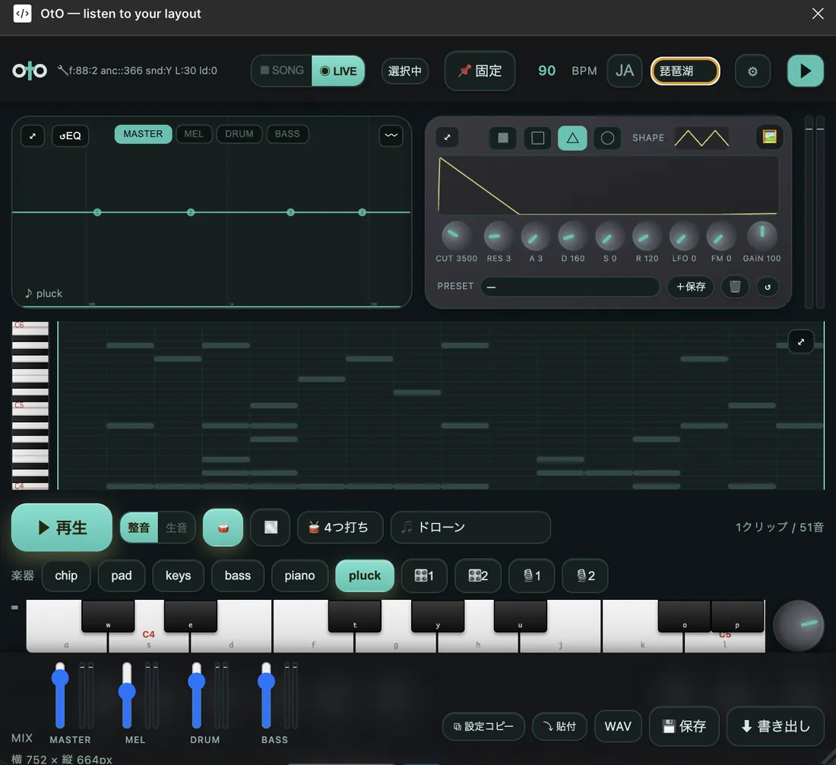Choose the pluck instrument
Screen dimensions: 836x765
[365, 576]
